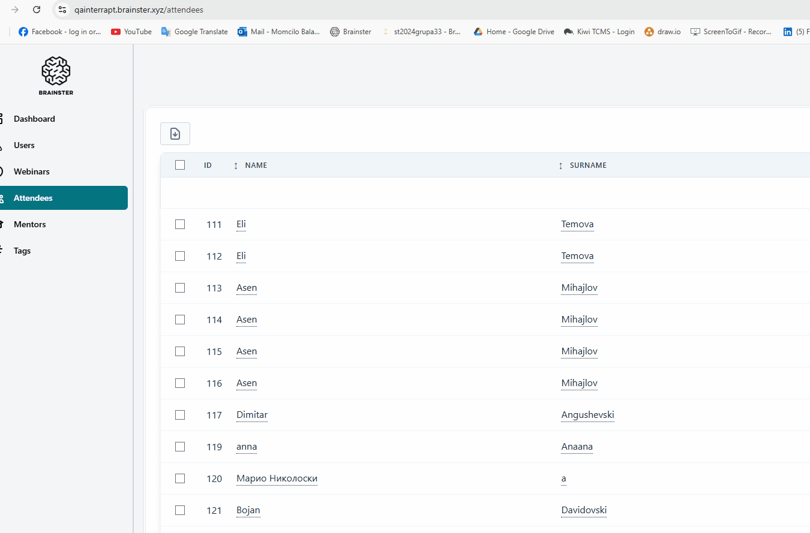Open the draw.io bookmark
This screenshot has height=533, width=810.
(662, 32)
